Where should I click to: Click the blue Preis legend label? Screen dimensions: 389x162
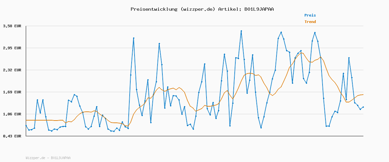coord(310,15)
